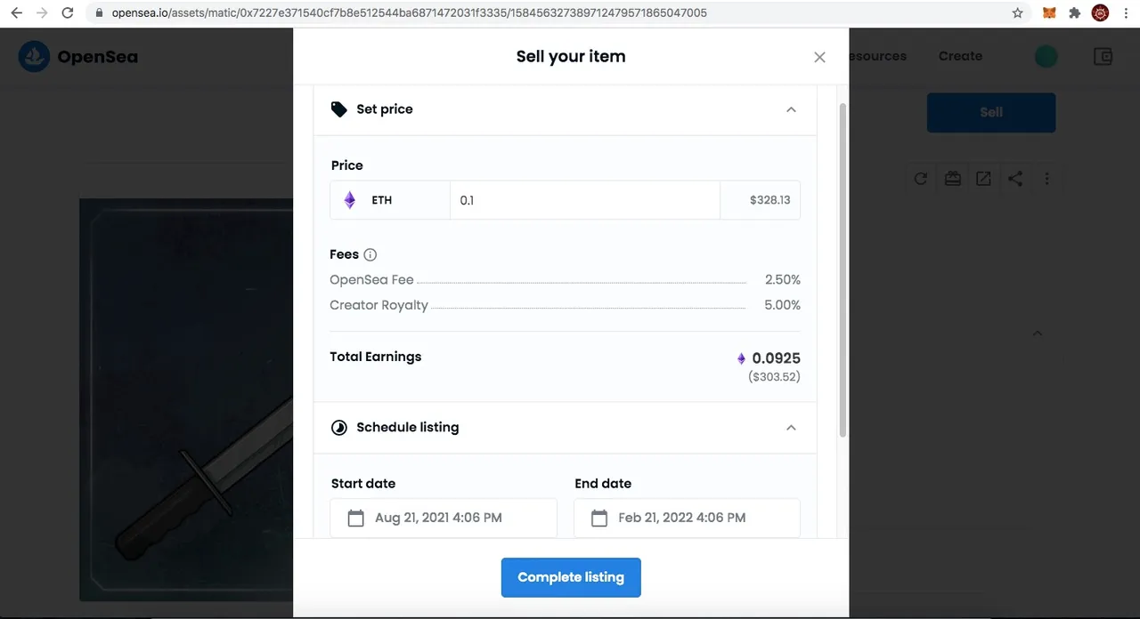The image size is (1140, 619).
Task: Click the price amount input field
Action: click(x=585, y=200)
